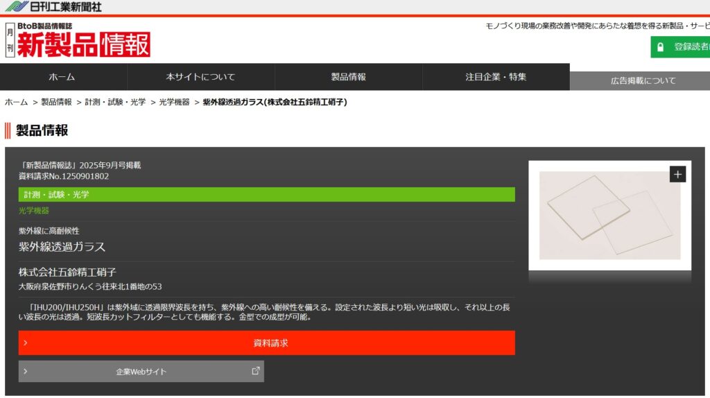Open the 光学機器 breadcrumb link
Screen dimensions: 710x398
point(174,103)
